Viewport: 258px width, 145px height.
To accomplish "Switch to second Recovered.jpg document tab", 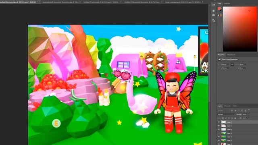I will (60, 2).
